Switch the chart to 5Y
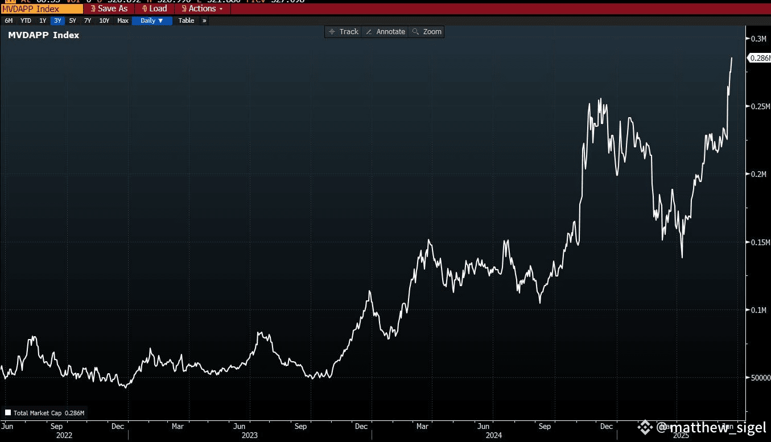The image size is (771, 442). tap(72, 20)
